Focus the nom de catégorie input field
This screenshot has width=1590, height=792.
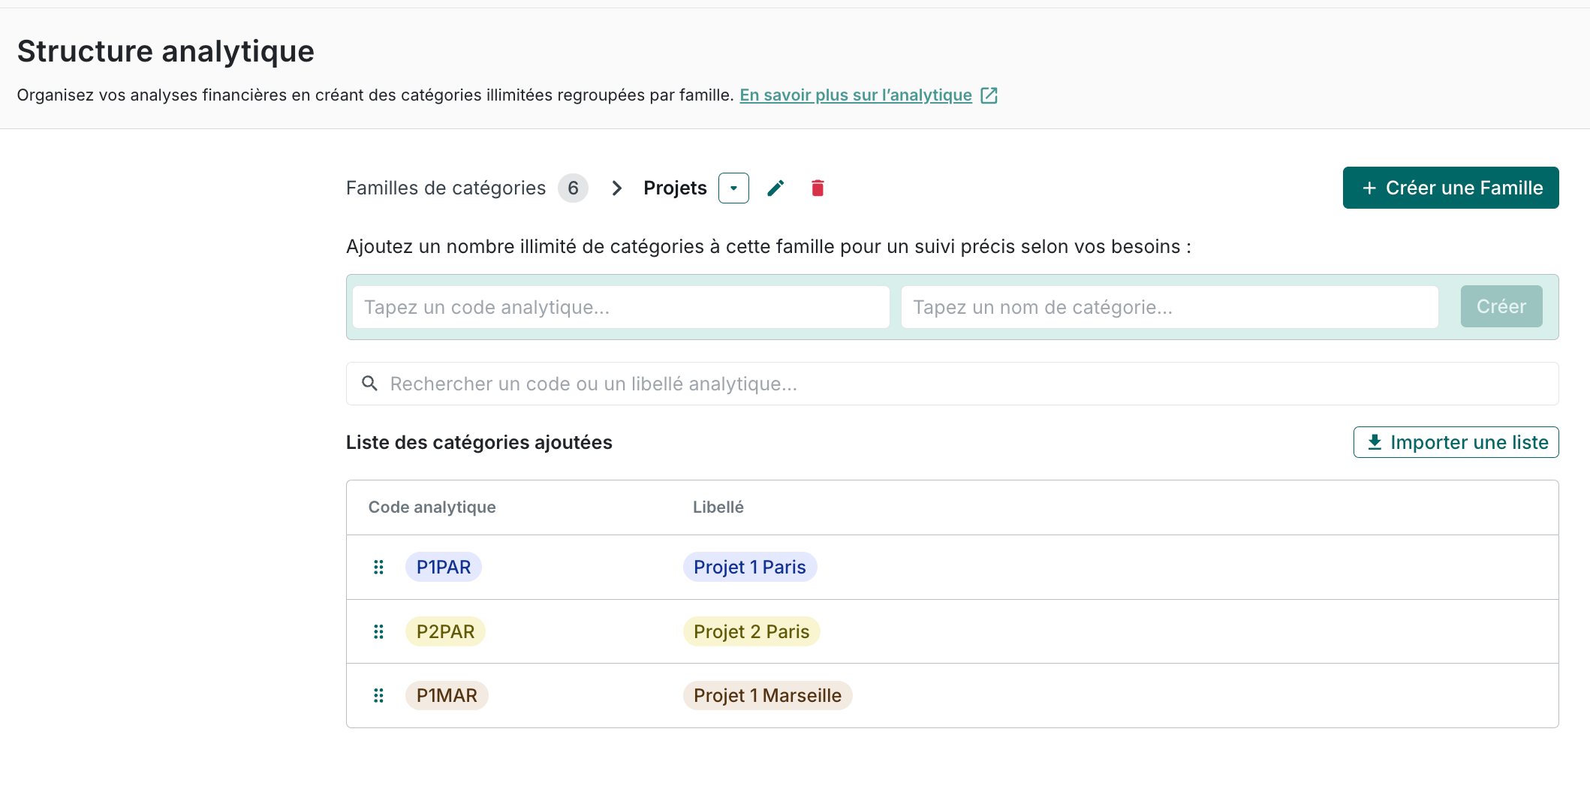(1170, 307)
